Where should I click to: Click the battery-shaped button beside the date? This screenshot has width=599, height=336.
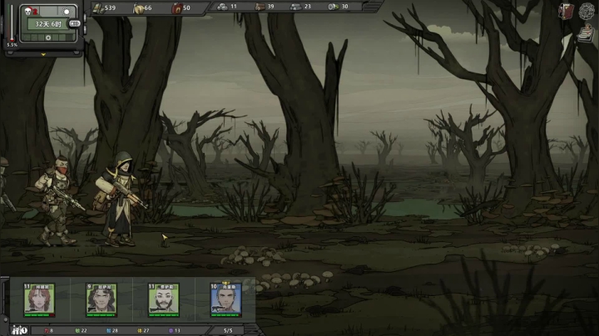click(x=75, y=23)
